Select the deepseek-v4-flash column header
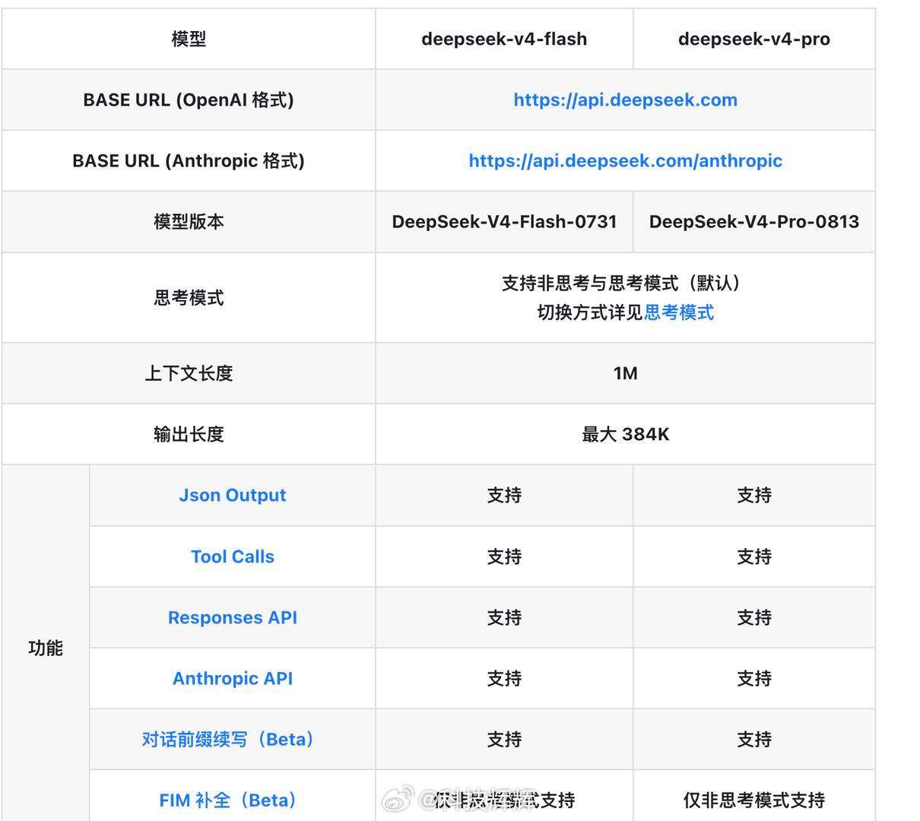The height and width of the screenshot is (821, 920). 504,39
